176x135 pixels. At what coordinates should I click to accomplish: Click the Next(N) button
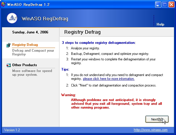click(x=157, y=119)
